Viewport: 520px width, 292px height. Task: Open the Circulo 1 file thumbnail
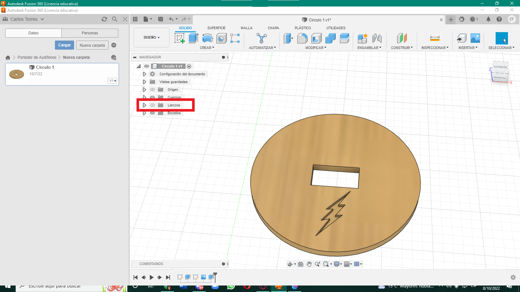coord(17,74)
